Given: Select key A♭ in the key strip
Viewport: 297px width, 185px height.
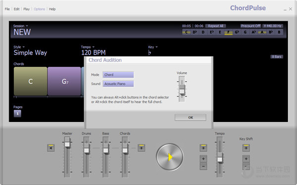Looking at the screenshot, I should pos(253,32).
